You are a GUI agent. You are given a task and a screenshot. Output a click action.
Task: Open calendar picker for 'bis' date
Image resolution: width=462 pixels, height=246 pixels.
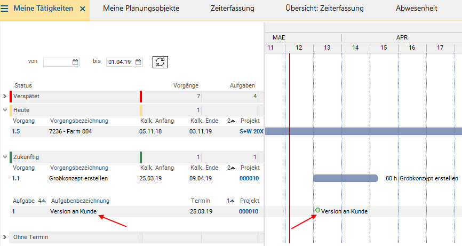tap(139, 62)
